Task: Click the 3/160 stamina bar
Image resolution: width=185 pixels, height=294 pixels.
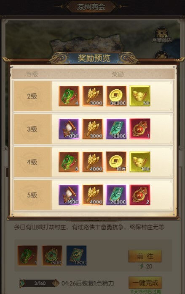Action: click(39, 283)
